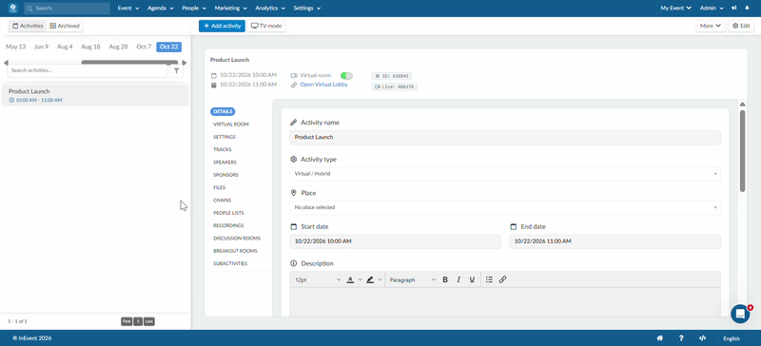Screen dimensions: 761x346
Task: Insert a link in the description editor
Action: pyautogui.click(x=503, y=279)
